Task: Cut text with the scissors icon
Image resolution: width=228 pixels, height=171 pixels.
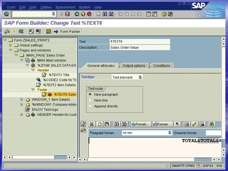Action: (x=92, y=124)
